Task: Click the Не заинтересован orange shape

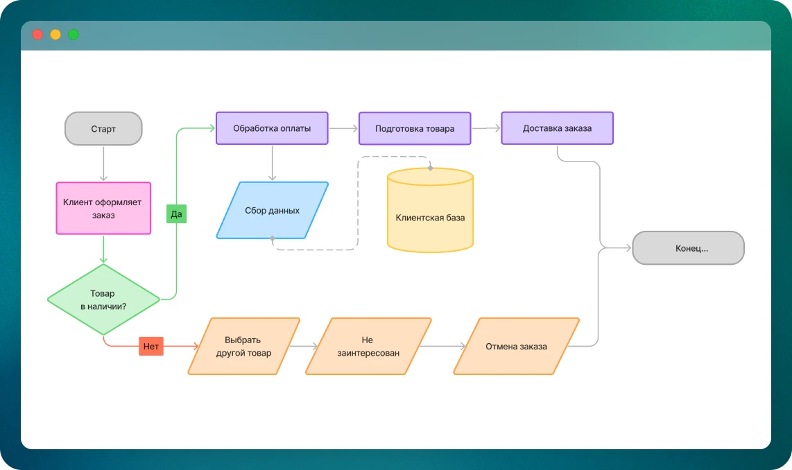Action: coord(368,346)
